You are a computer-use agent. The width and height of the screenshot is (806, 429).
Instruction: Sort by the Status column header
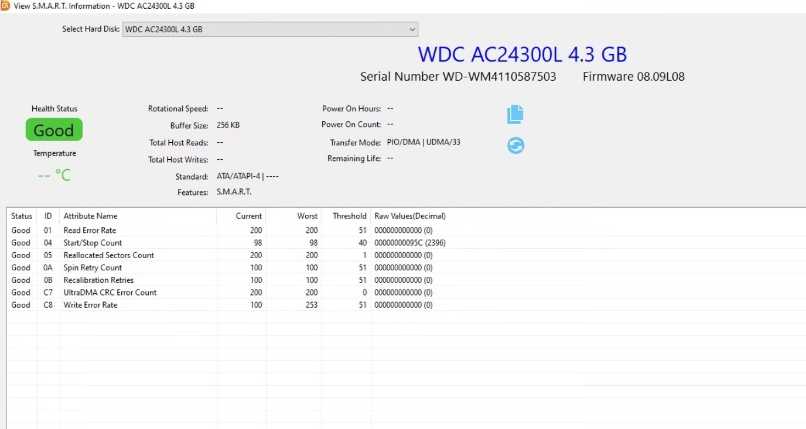tap(22, 216)
